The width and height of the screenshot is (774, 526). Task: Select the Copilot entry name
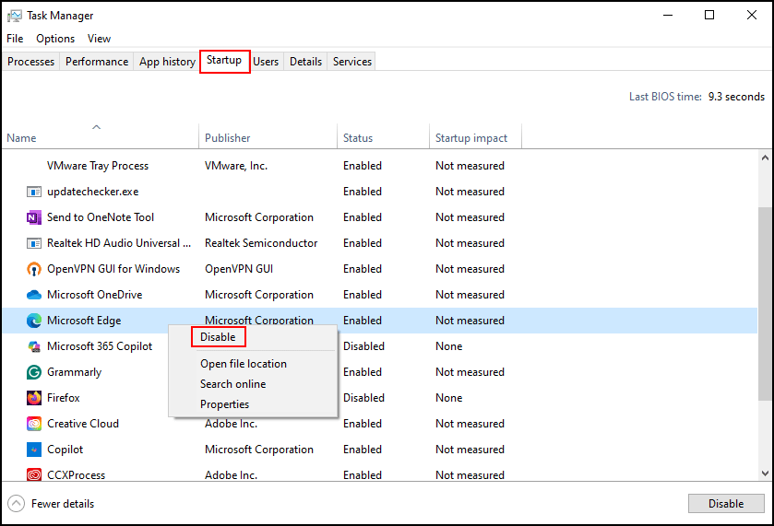point(65,450)
